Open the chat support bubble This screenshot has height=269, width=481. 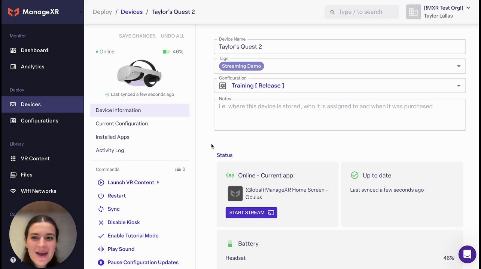(x=467, y=254)
